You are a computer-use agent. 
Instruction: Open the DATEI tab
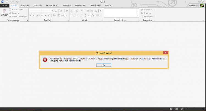coord(4,6)
